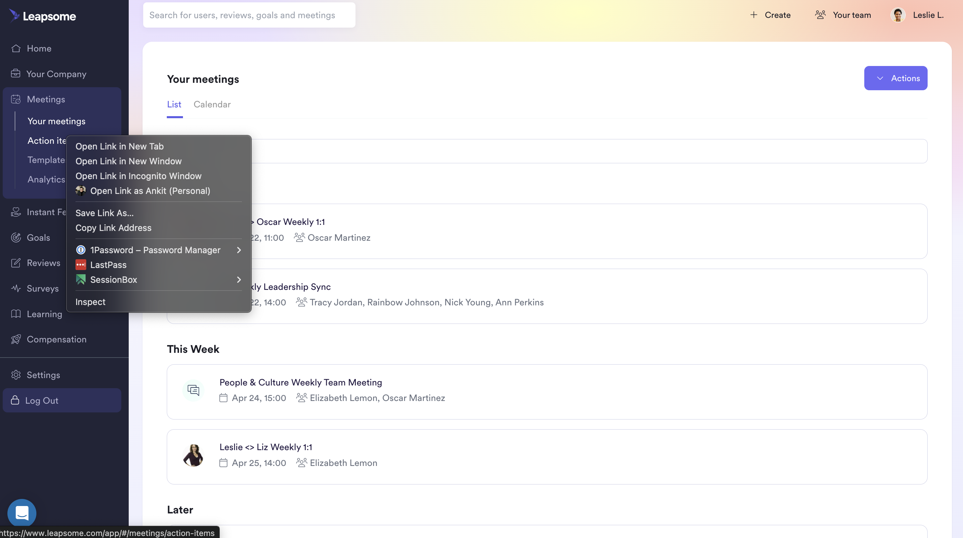
Task: Click the Learning book icon
Action: click(x=16, y=314)
